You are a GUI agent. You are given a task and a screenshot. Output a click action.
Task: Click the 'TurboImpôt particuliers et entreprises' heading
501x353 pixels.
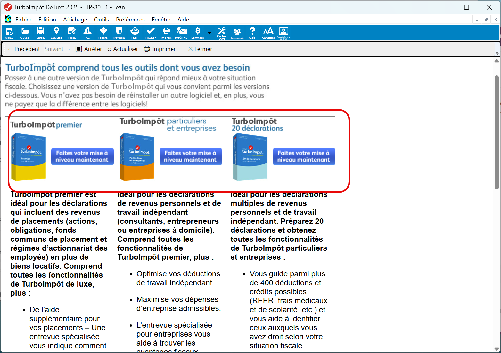coord(168,125)
